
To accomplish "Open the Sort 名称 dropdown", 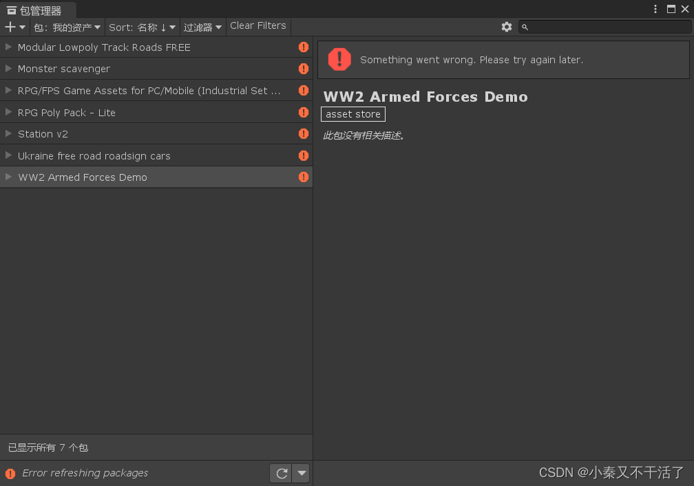I will (143, 27).
